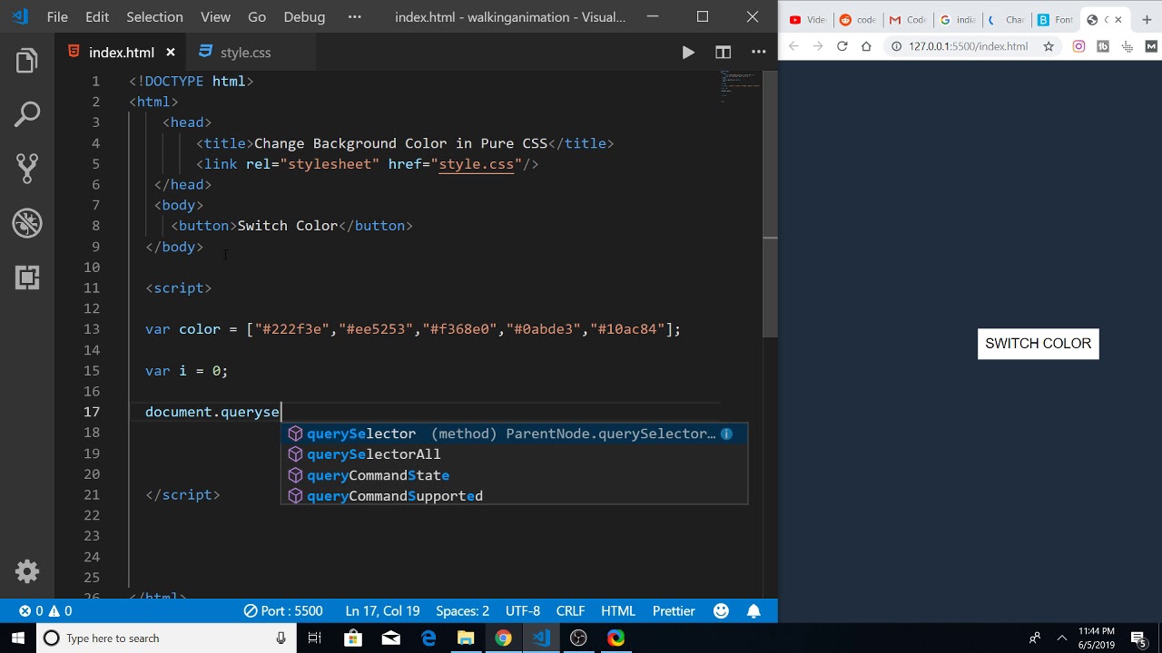Toggle Live Server on Port 5500
Screen dimensions: 1162x653
pos(283,611)
